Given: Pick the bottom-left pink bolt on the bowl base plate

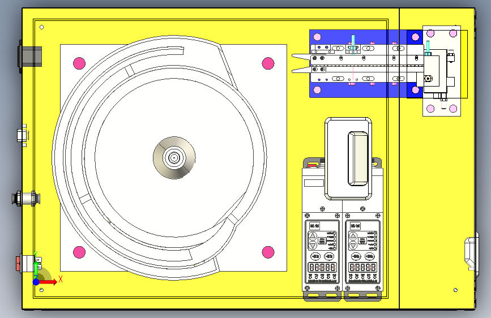Looking at the screenshot, I should coord(79,252).
